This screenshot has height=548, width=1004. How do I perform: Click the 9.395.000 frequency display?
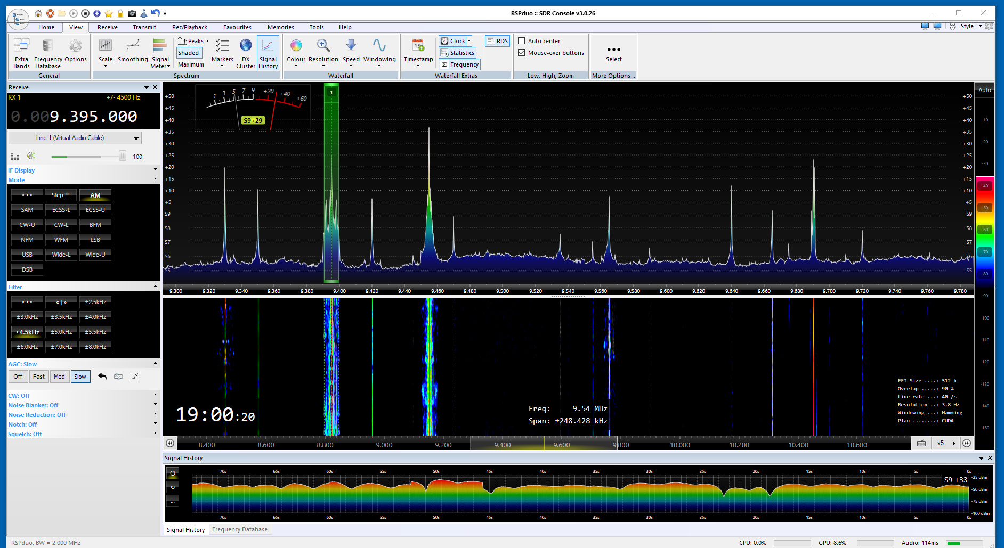[x=93, y=117]
